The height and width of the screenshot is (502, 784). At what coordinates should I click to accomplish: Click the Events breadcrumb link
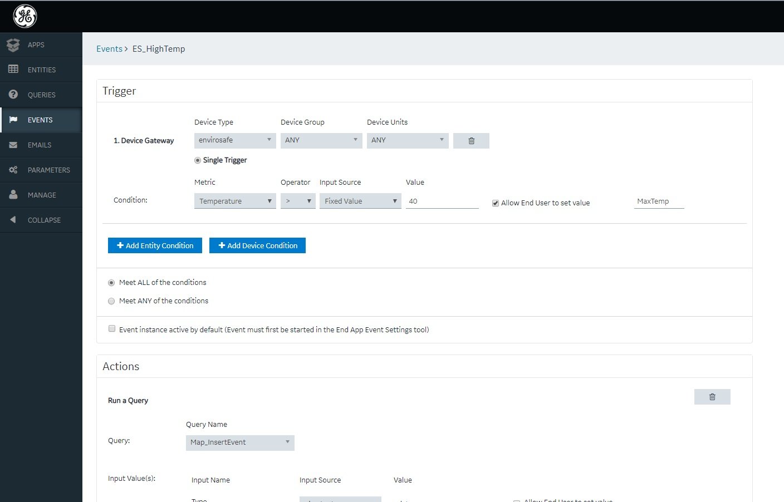point(109,49)
